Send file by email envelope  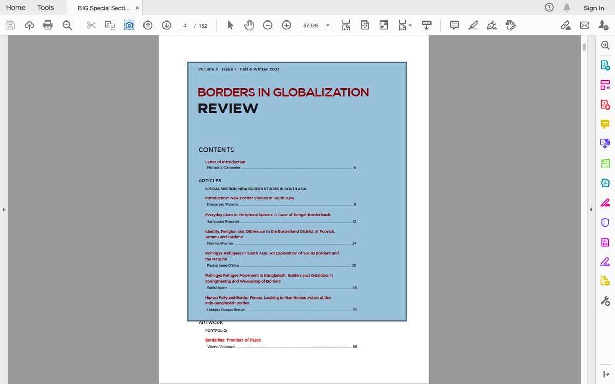[x=585, y=25]
